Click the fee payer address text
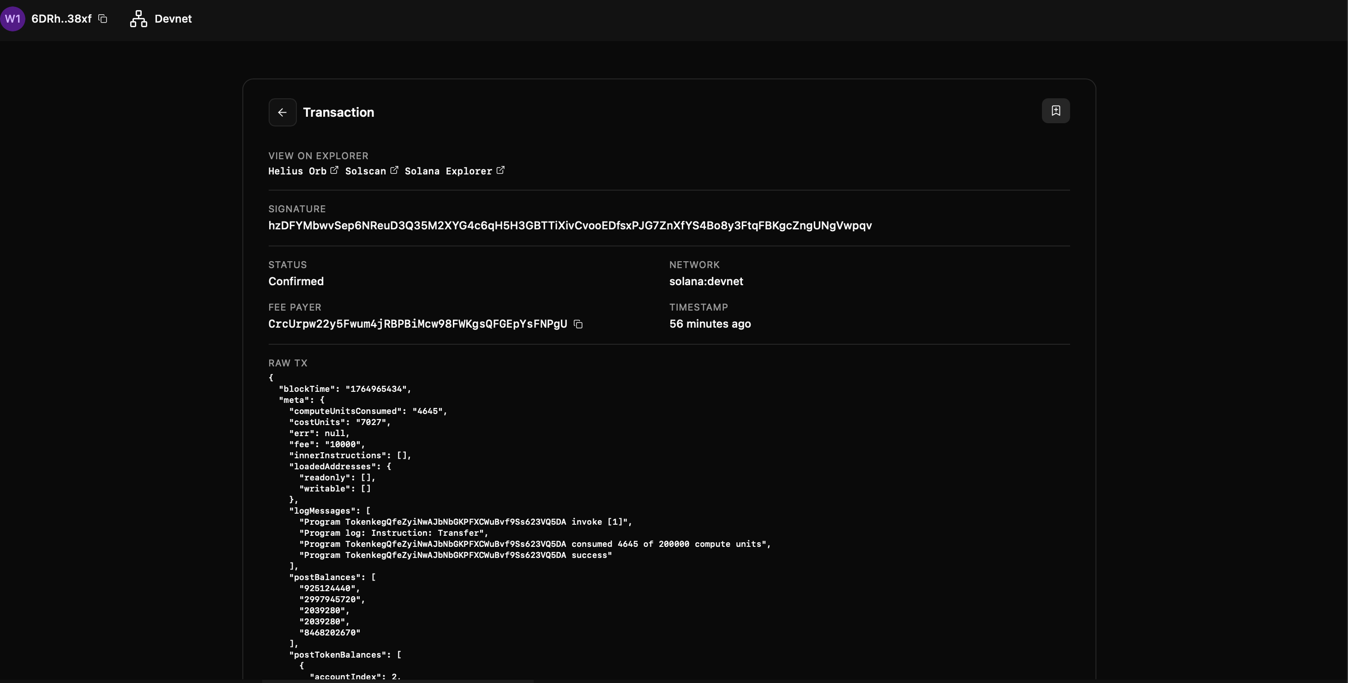 [x=417, y=324]
